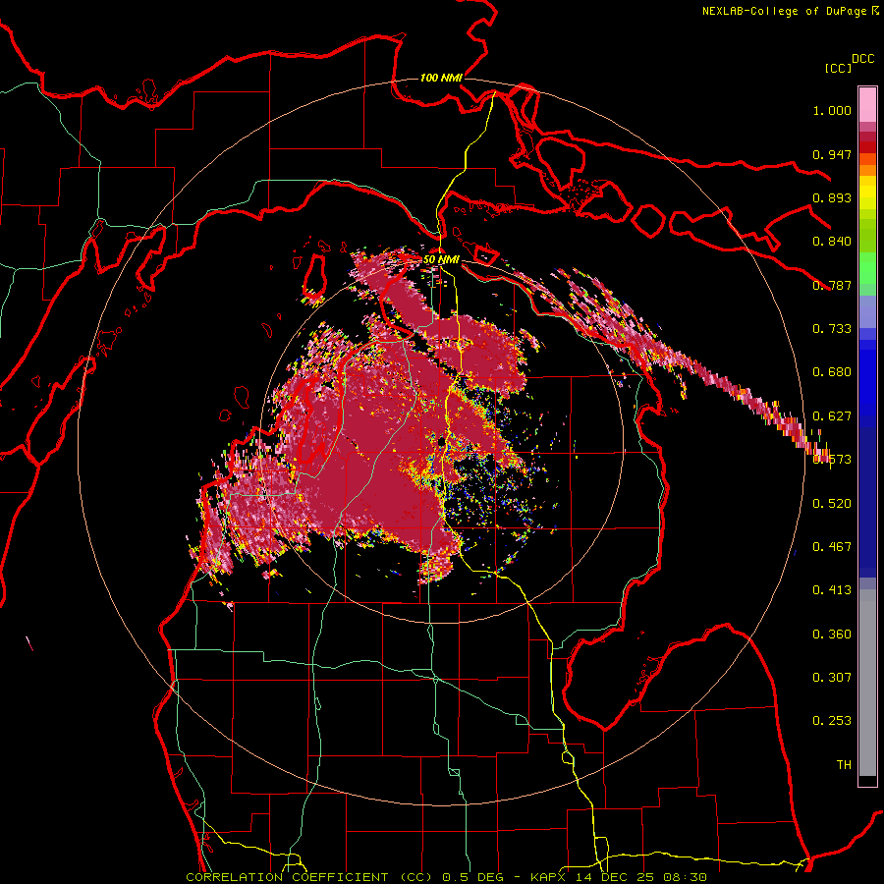This screenshot has height=884, width=884.
Task: Click the 100 NMI range ring label
Action: [441, 78]
